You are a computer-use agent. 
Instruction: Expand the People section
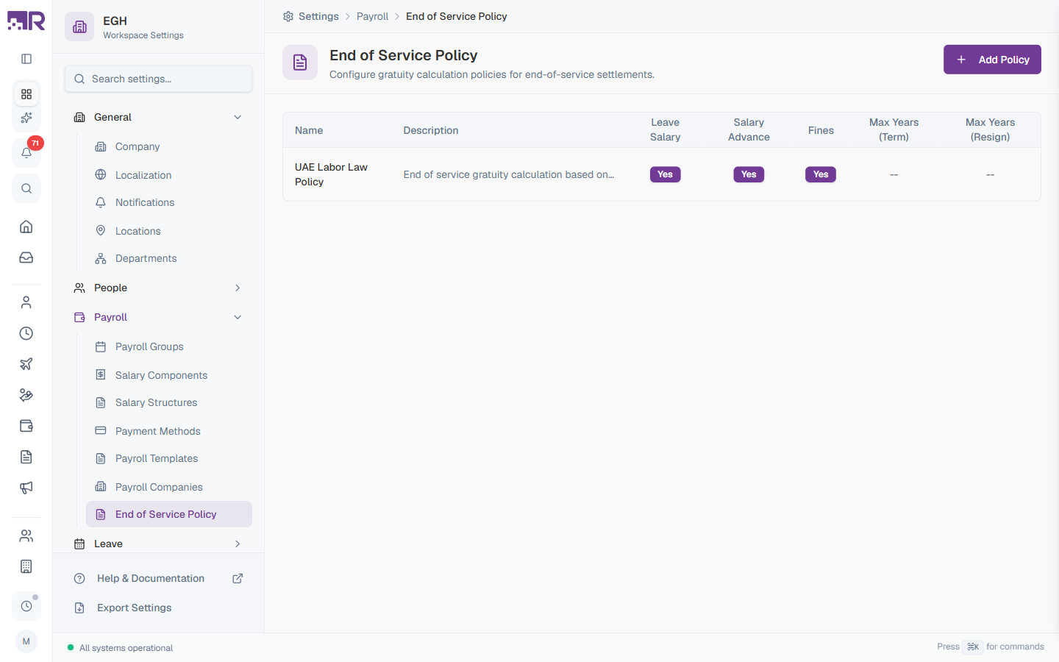(159, 288)
